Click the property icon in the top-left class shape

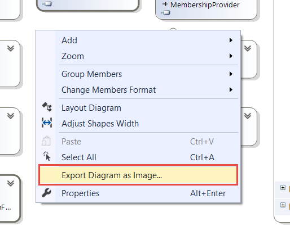tap(47, 4)
